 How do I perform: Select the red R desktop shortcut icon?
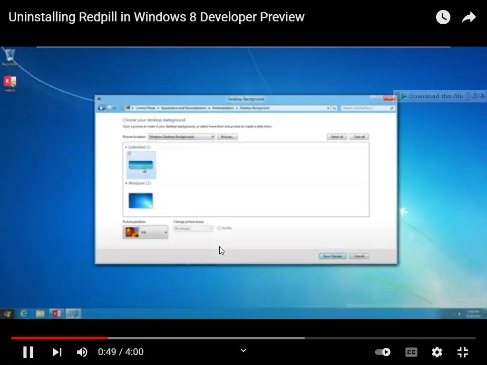[10, 83]
